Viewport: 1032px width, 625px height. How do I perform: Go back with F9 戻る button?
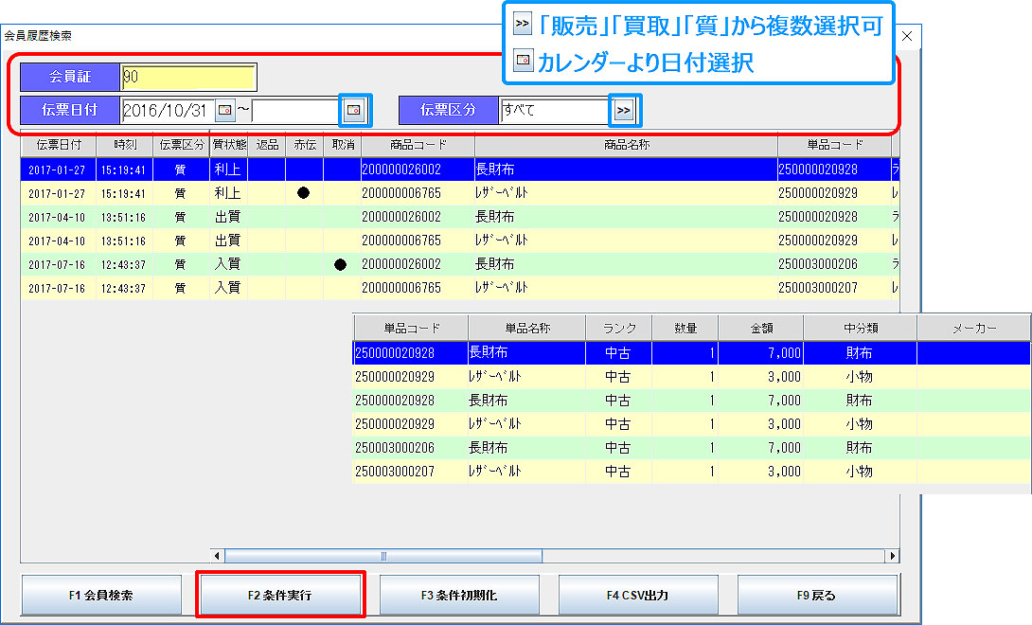[817, 596]
